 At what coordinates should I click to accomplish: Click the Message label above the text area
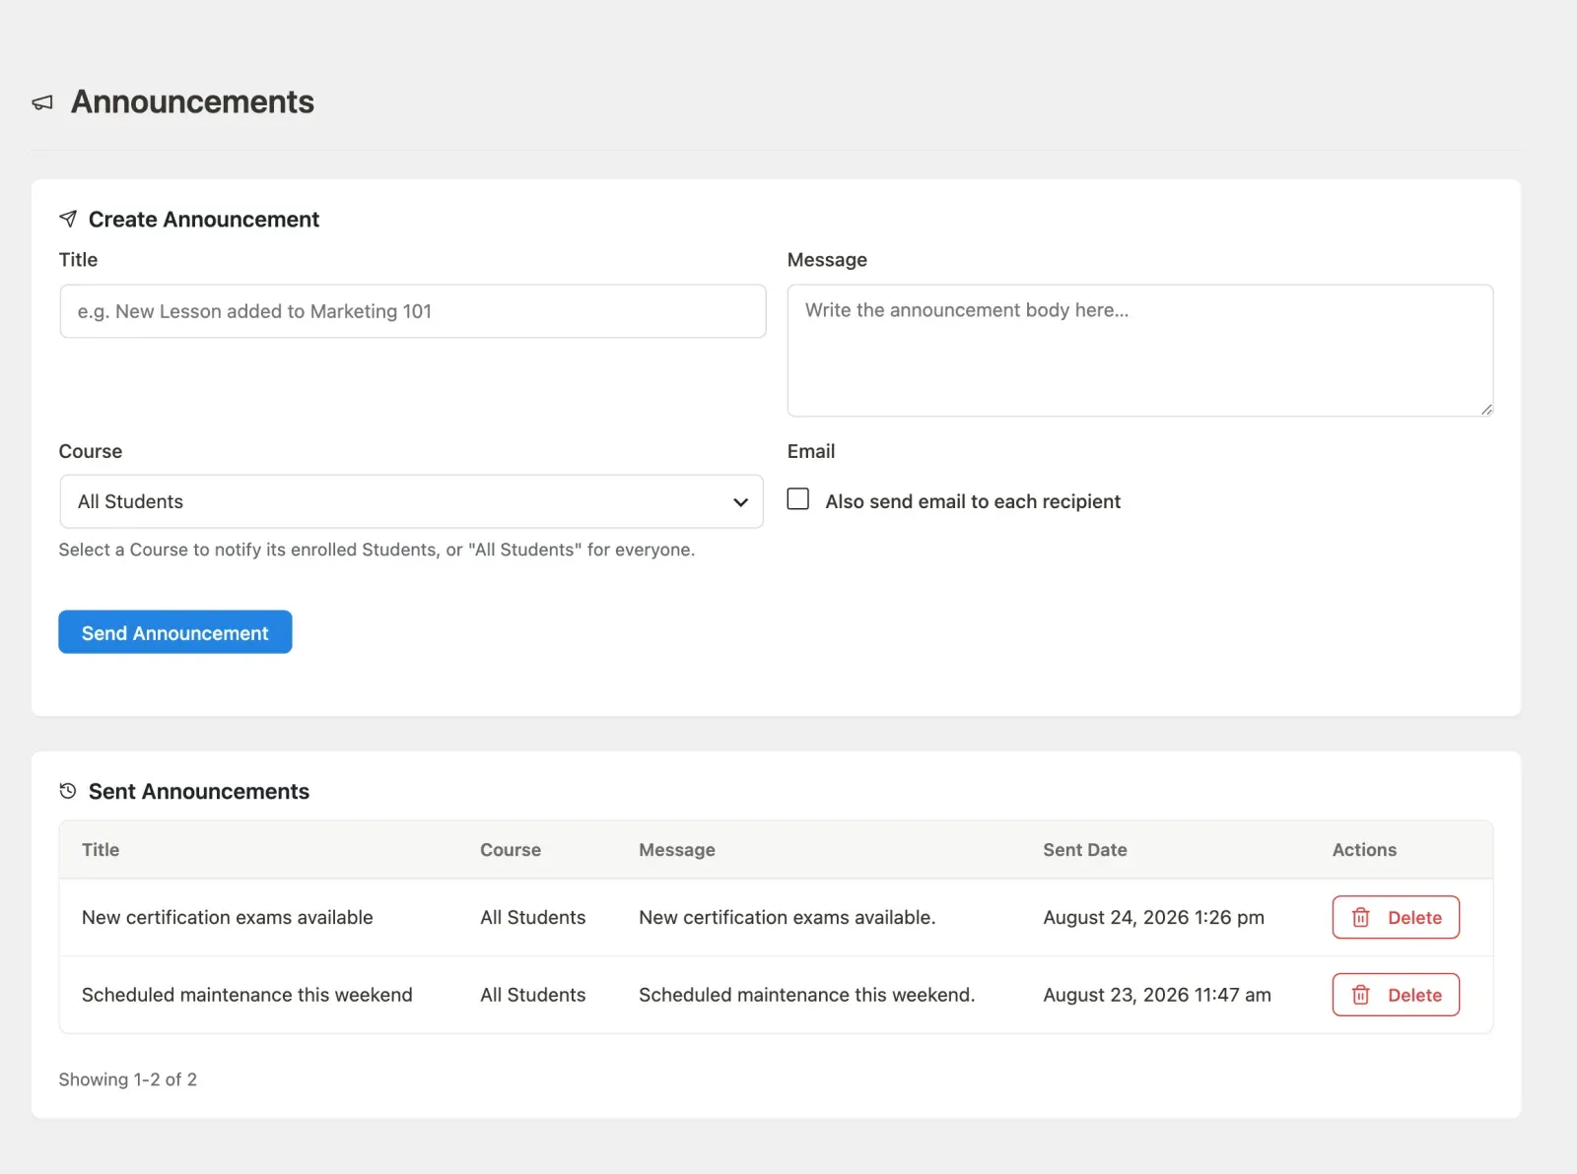(x=827, y=260)
